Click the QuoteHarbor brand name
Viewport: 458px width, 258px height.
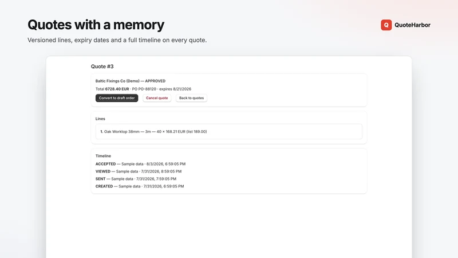412,25
